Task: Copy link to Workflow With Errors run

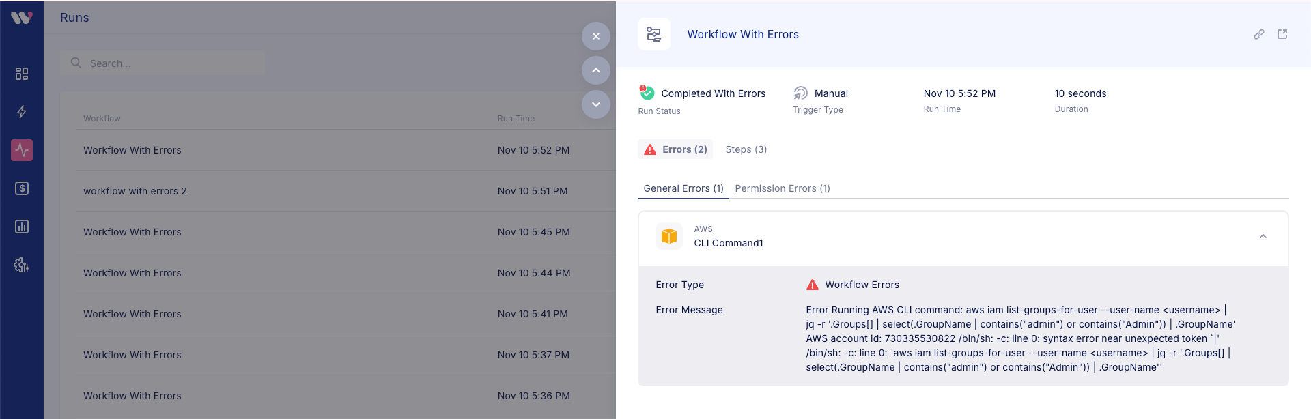Action: tap(1259, 34)
